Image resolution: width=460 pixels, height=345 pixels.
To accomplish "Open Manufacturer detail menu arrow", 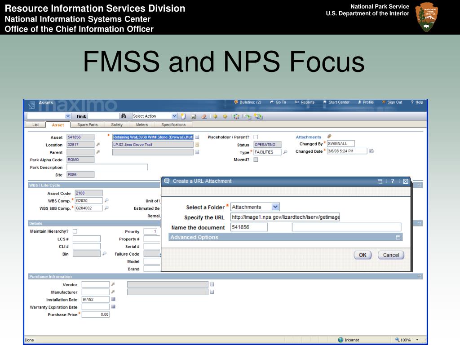I will [x=113, y=292].
